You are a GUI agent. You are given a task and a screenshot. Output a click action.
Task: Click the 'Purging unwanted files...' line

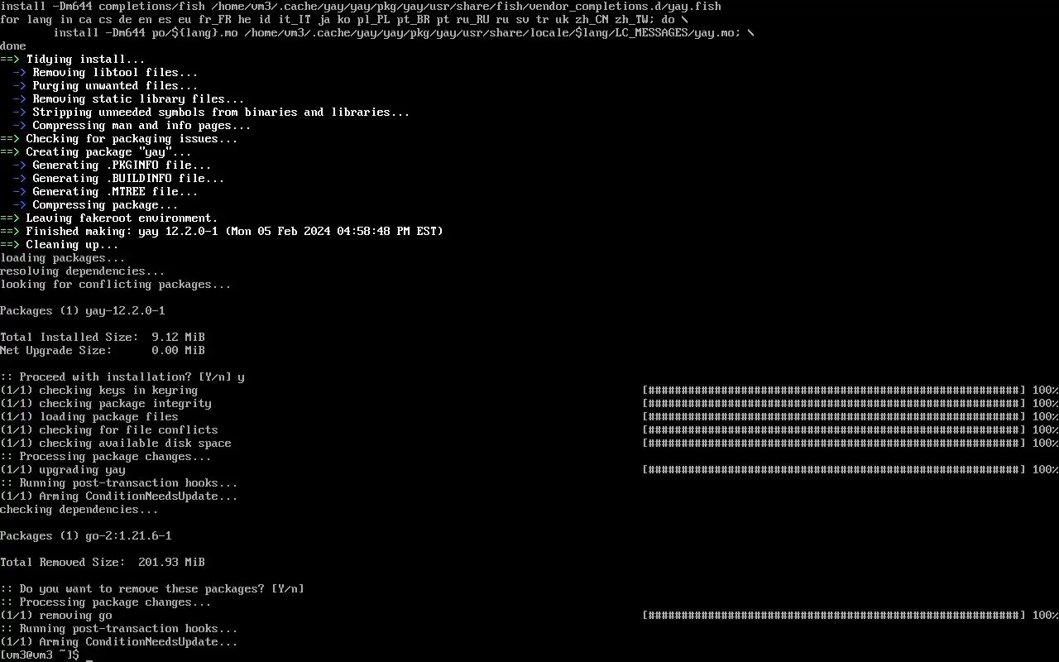105,86
